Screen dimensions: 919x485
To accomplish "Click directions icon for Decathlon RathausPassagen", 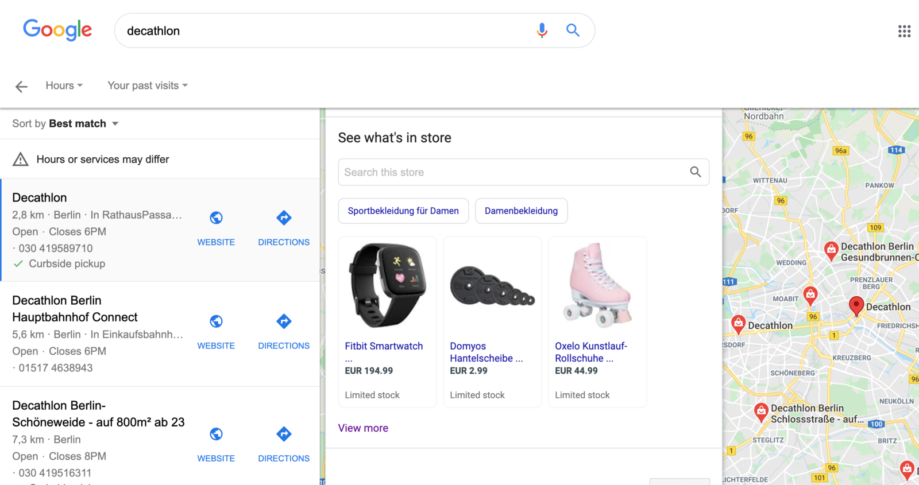I will [x=284, y=218].
